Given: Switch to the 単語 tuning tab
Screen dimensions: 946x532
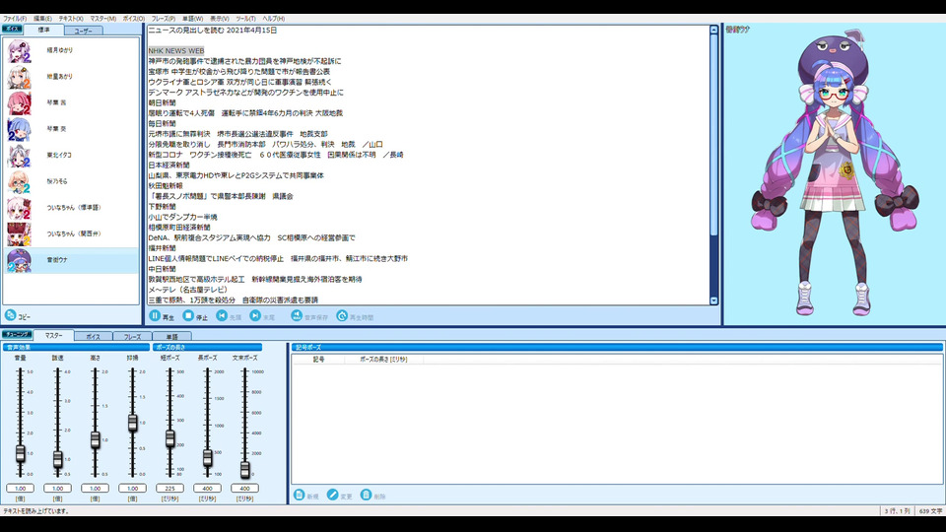Looking at the screenshot, I should point(171,337).
